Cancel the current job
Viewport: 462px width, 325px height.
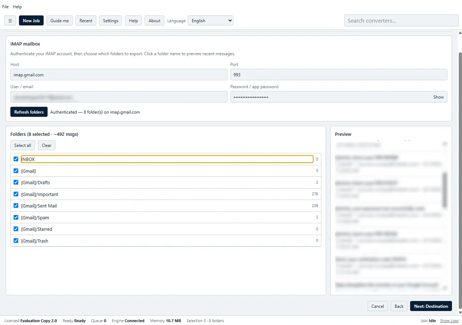coord(378,306)
